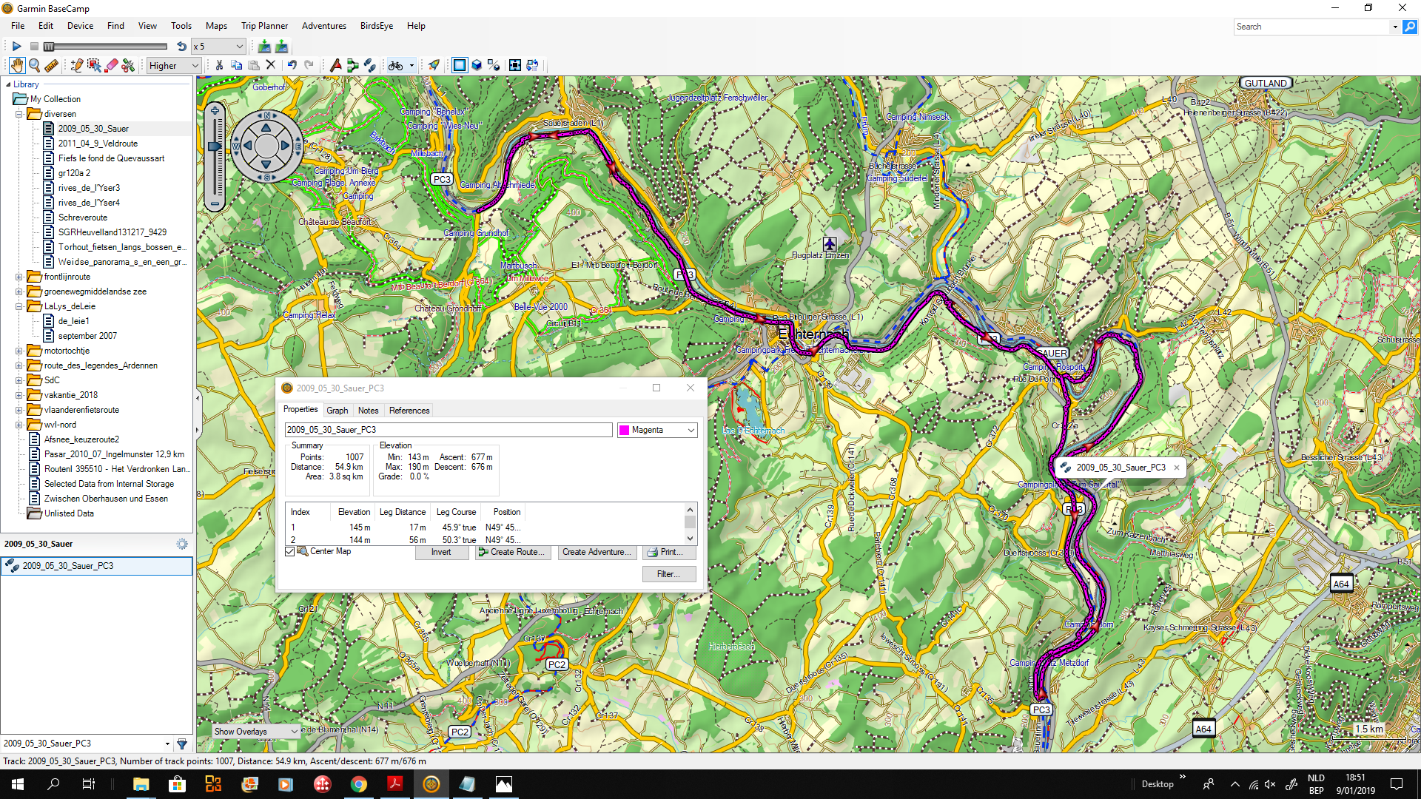Switch to the Graph tab
The image size is (1421, 799).
(337, 410)
